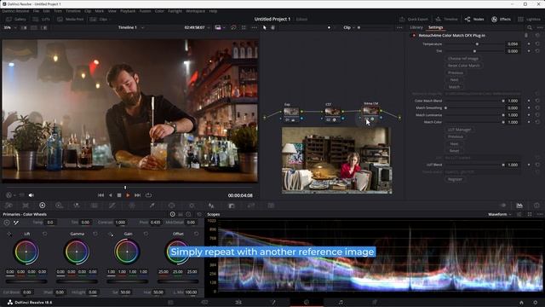Screen dimensions: 545x307
Task: Open the Color Wheels palette icon
Action: coord(42,206)
